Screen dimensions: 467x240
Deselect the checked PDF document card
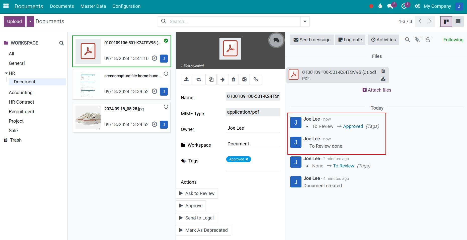point(166,41)
